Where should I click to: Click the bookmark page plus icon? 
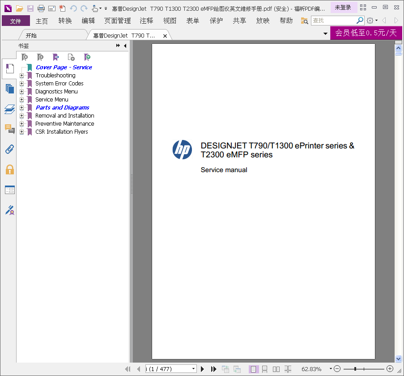(x=71, y=57)
